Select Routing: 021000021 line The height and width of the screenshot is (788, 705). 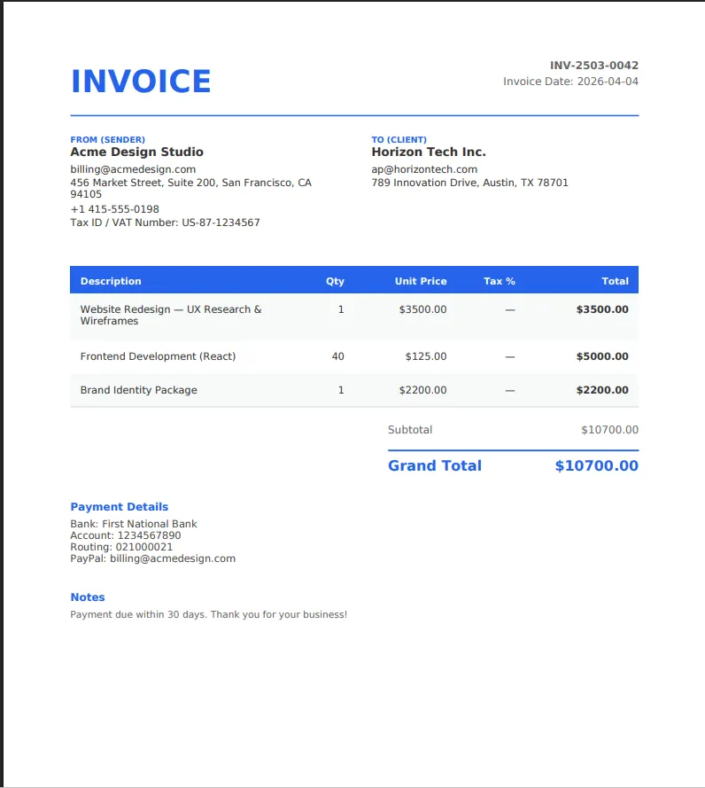pos(121,547)
